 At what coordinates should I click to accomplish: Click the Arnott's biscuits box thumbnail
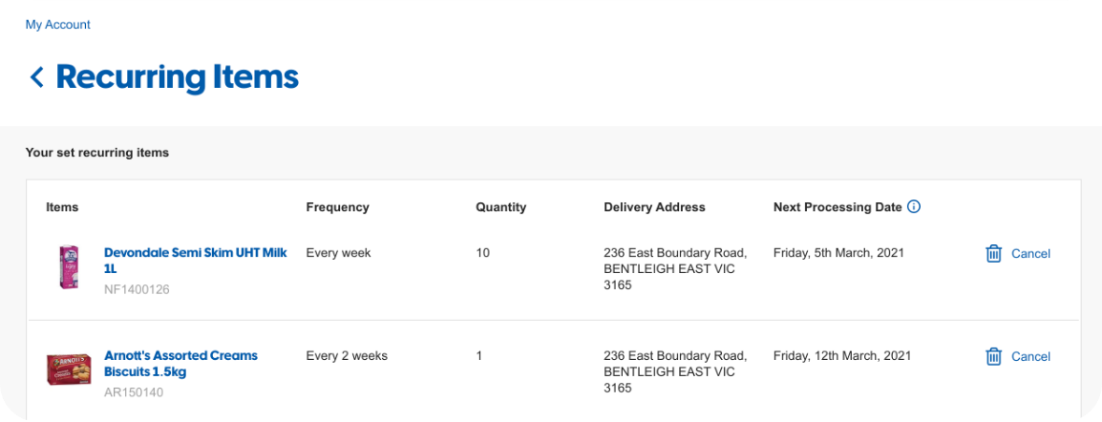(68, 369)
